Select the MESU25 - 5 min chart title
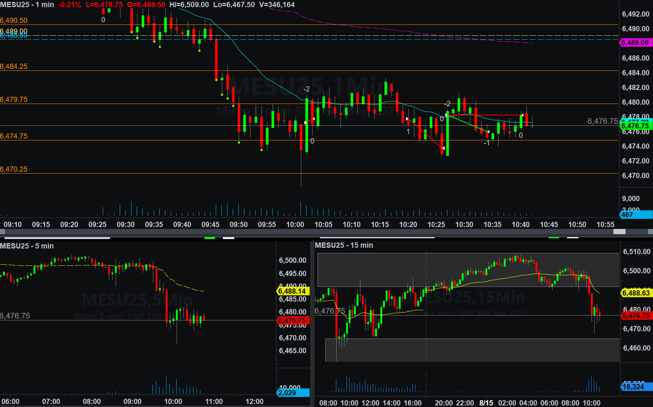653x407 pixels. pos(27,246)
